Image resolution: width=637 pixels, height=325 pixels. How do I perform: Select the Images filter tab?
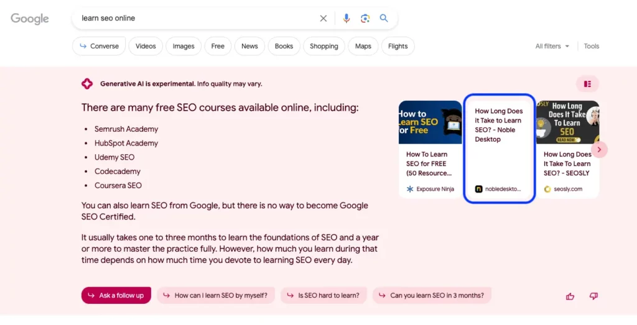(184, 46)
